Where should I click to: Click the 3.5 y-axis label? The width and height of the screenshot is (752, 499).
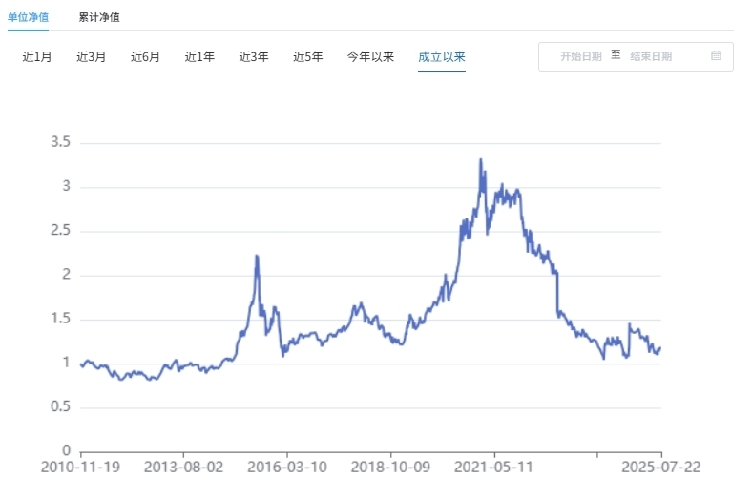tap(60, 142)
